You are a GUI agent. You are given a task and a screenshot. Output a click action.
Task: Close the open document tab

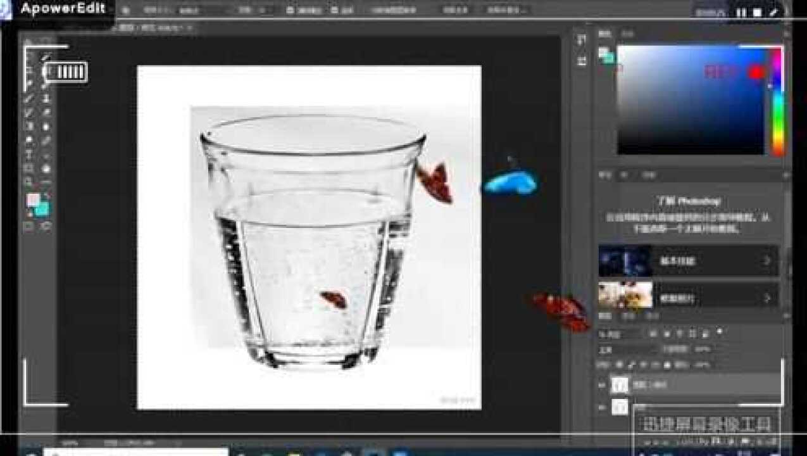[x=190, y=28]
